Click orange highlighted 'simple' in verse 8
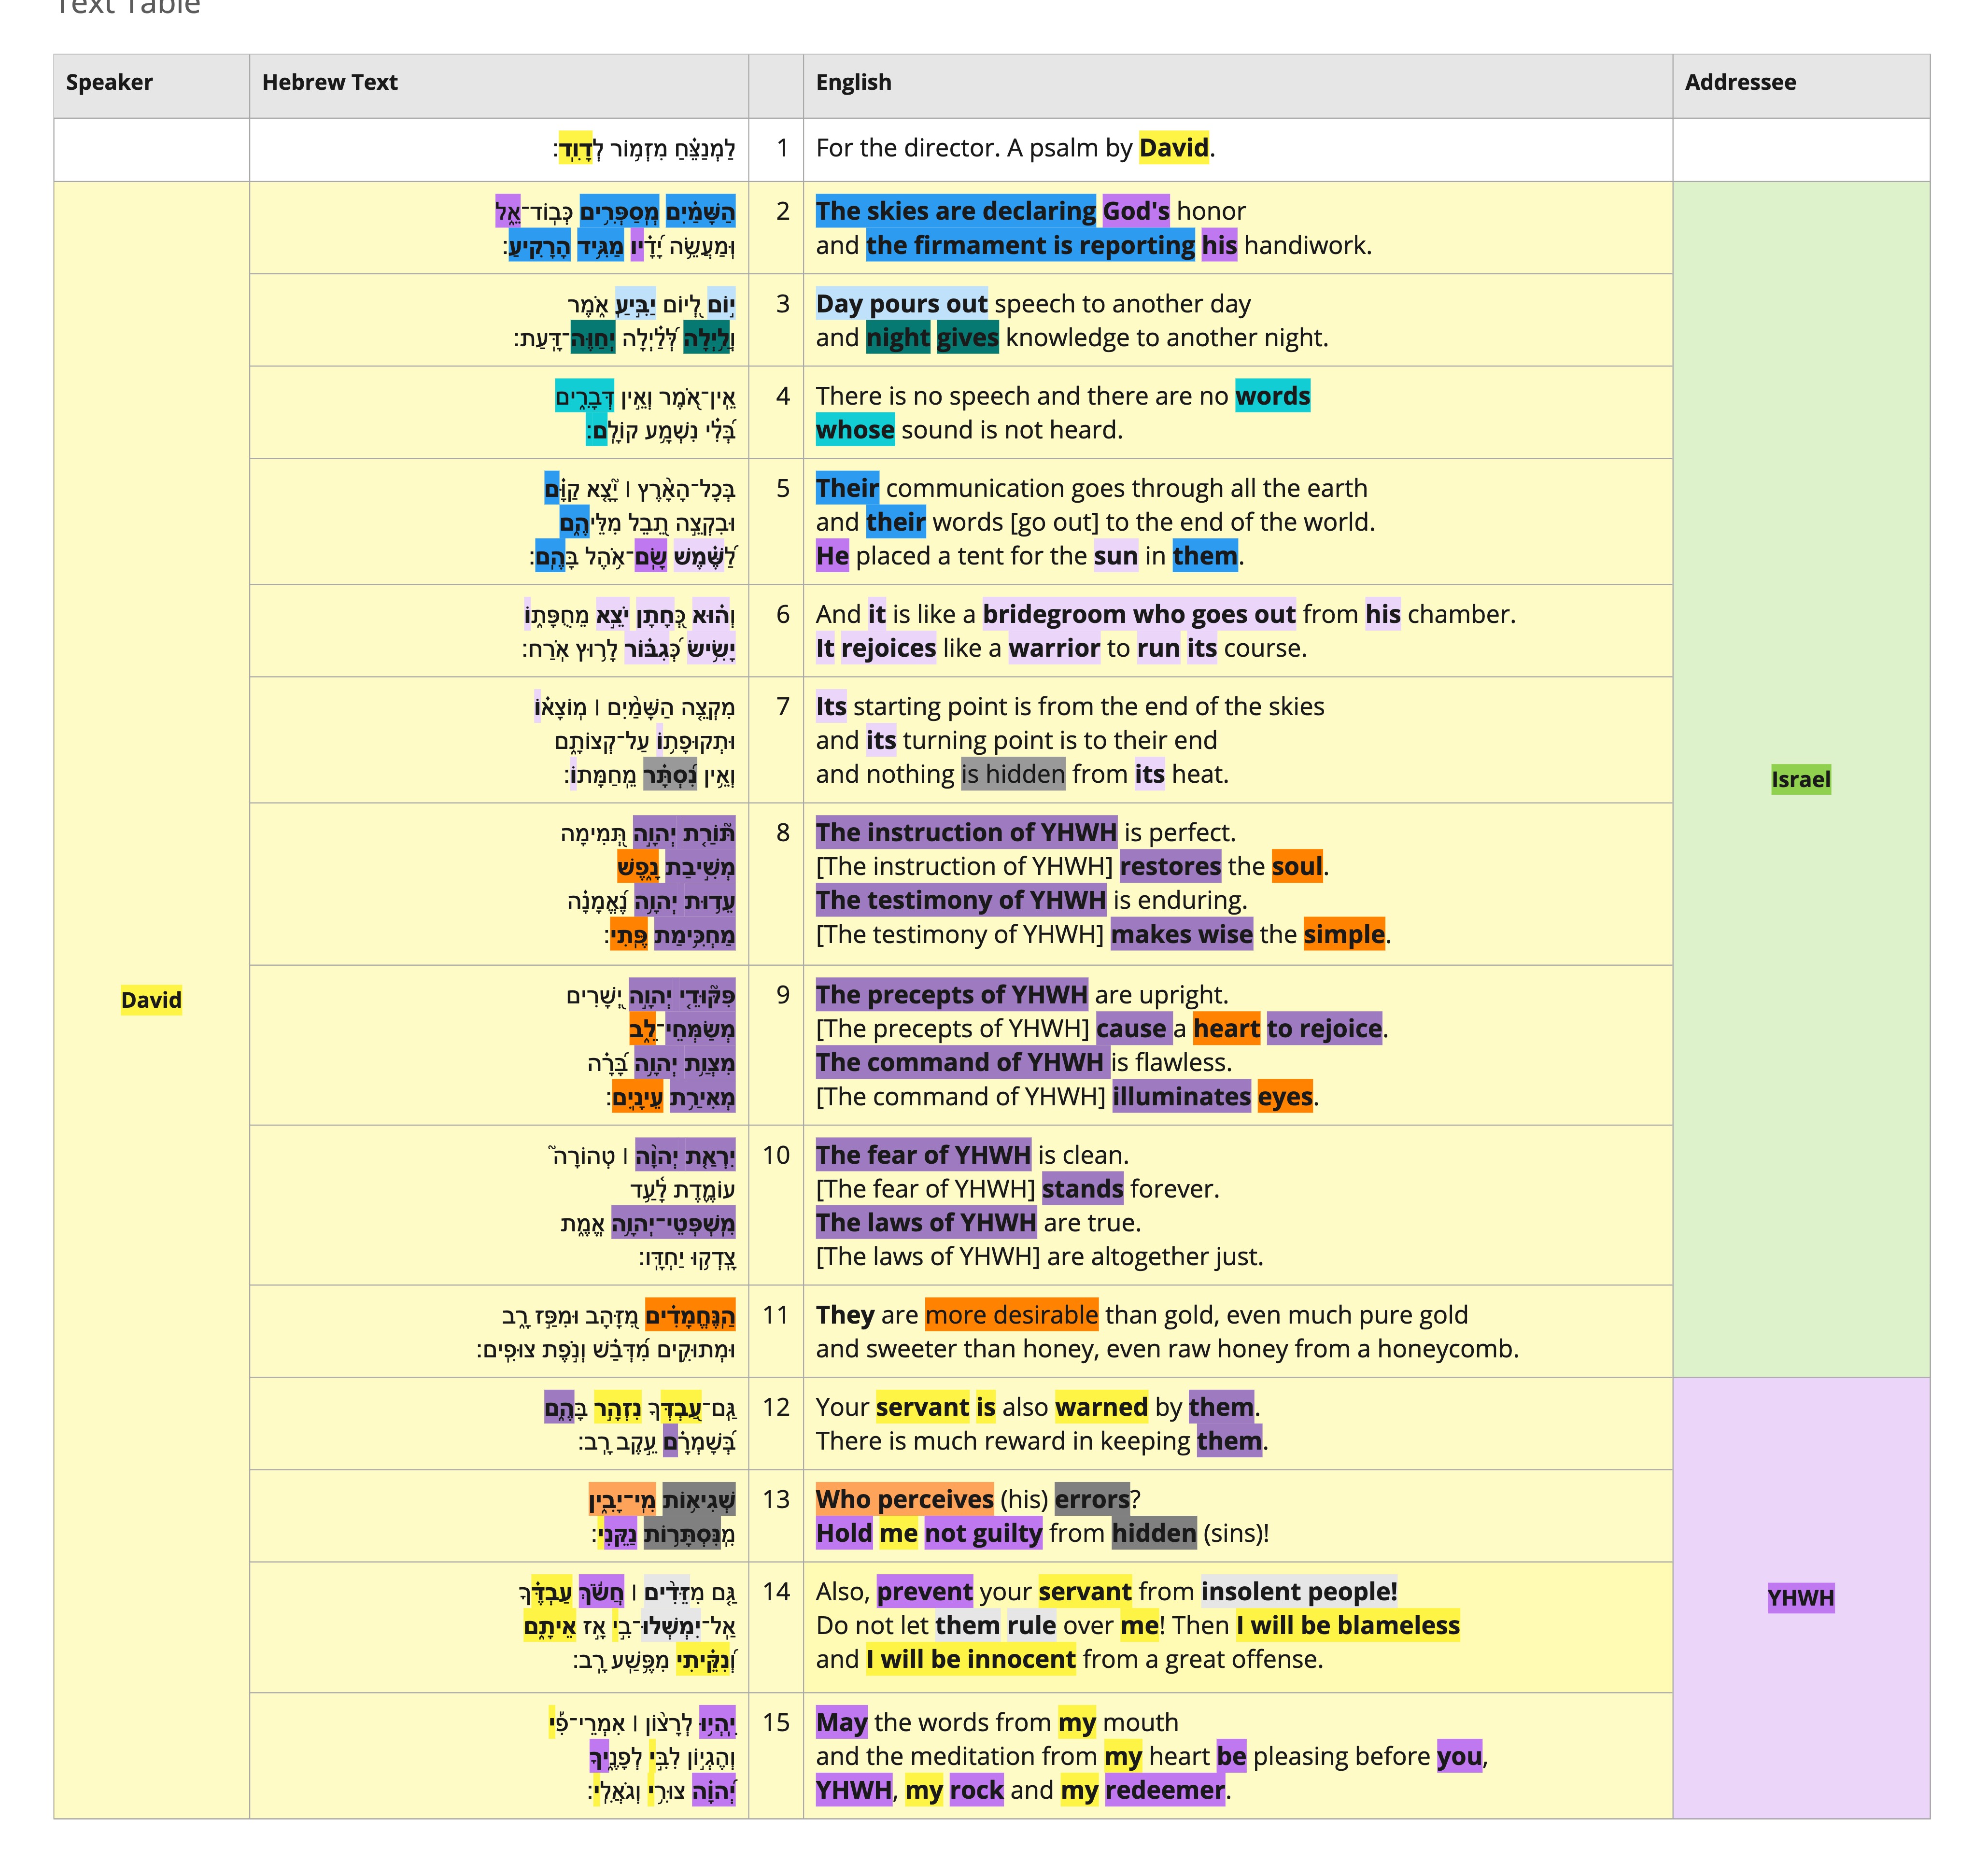1988x1876 pixels. pos(1344,934)
